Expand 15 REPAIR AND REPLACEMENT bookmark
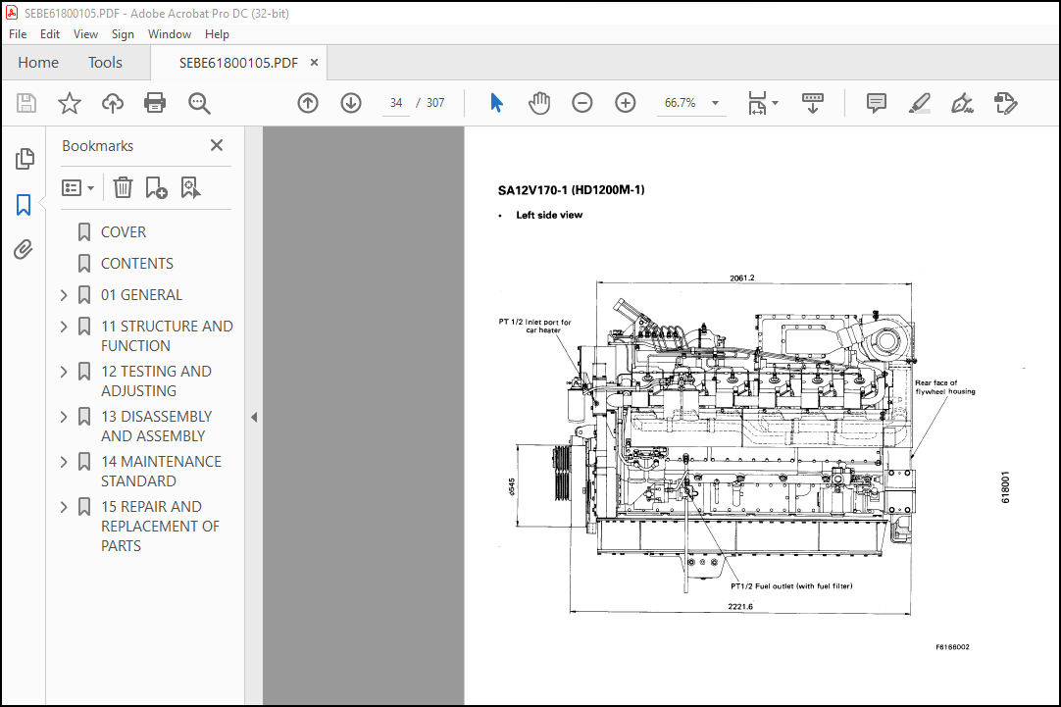 (x=64, y=507)
